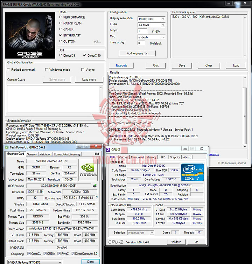Open Processor selection dropdown in CPU-Z

152,233
